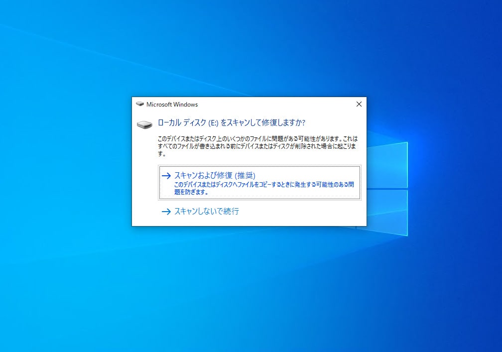Select スキャンしないで続行 option

click(207, 211)
